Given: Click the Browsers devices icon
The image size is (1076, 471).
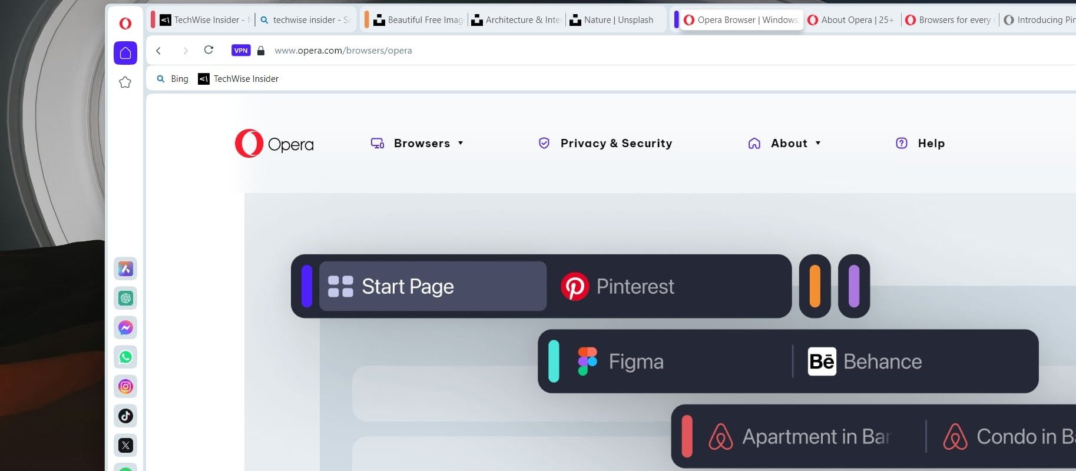Looking at the screenshot, I should point(378,143).
